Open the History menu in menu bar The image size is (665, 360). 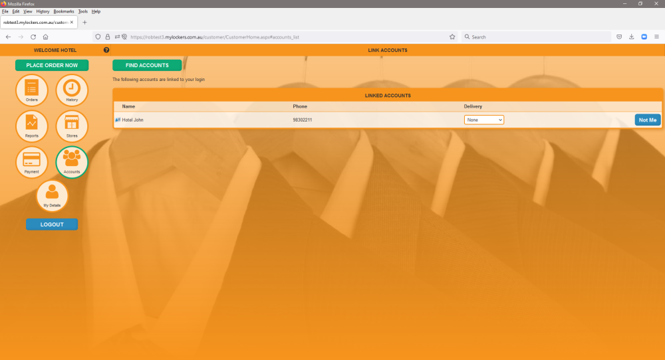point(43,11)
